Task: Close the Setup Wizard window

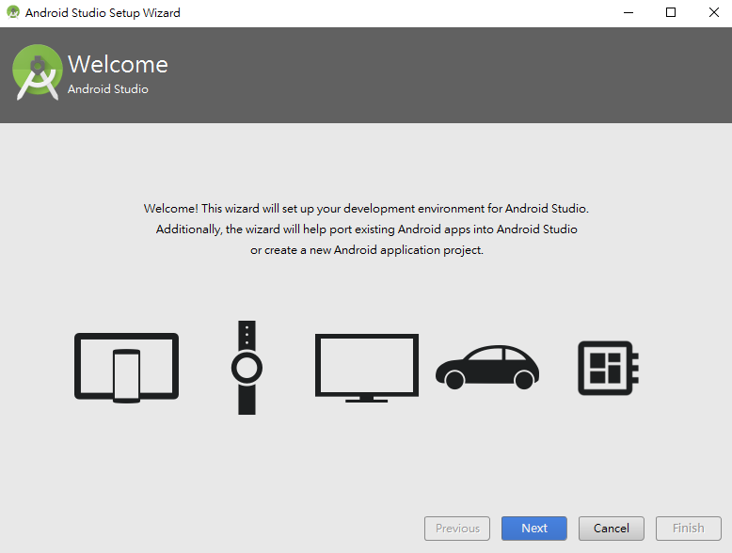Action: 713,12
